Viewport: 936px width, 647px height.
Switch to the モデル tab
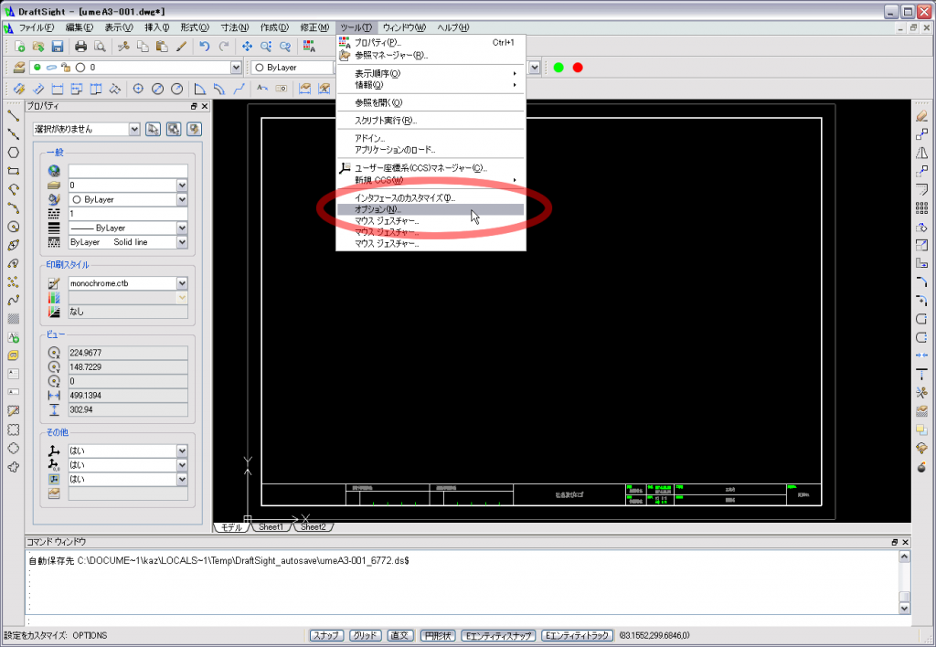tap(231, 527)
